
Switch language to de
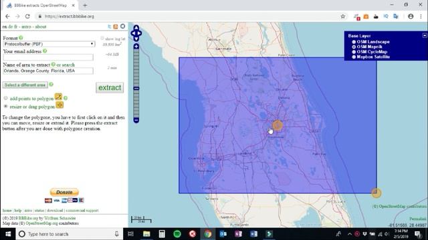11,27
